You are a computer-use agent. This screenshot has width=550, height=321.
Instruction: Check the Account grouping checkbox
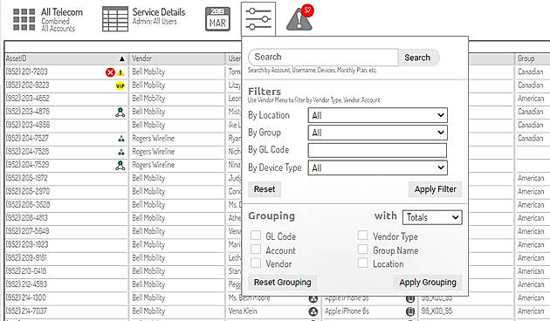click(x=256, y=249)
